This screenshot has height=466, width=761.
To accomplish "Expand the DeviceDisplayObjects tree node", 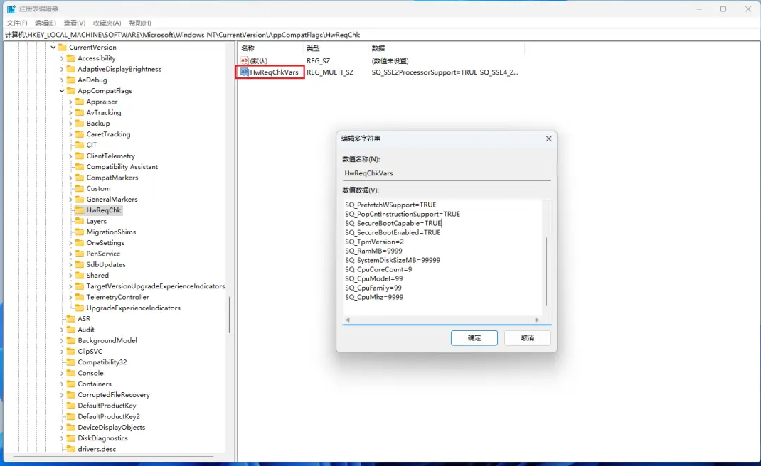I will [62, 428].
